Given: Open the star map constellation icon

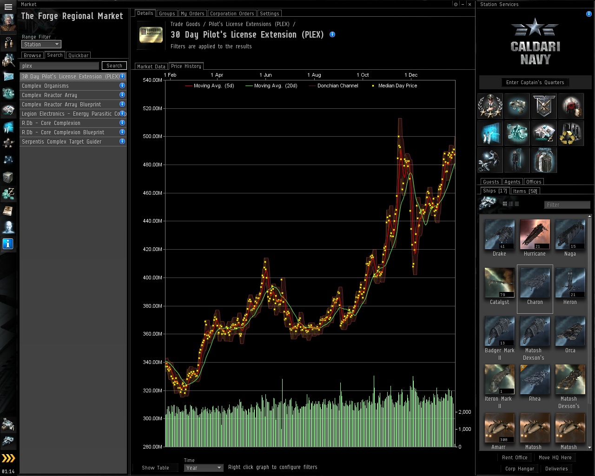Looking at the screenshot, I should 8,160.
